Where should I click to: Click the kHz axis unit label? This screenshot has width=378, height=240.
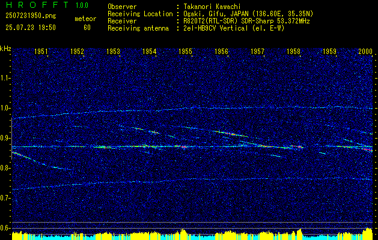(5, 49)
